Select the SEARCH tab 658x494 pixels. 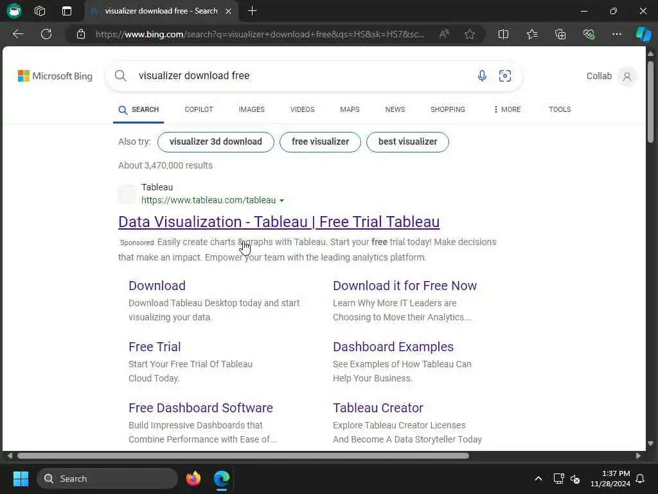tap(139, 109)
